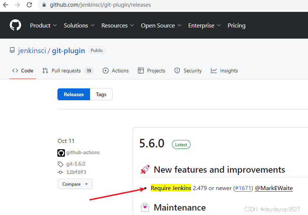Reload the page with the refresh icon

[29, 5]
